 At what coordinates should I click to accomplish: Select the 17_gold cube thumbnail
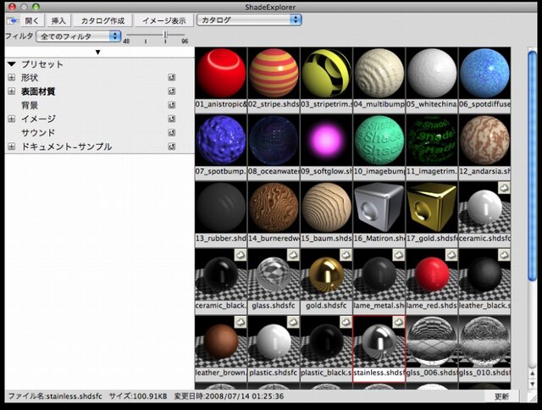(x=432, y=208)
